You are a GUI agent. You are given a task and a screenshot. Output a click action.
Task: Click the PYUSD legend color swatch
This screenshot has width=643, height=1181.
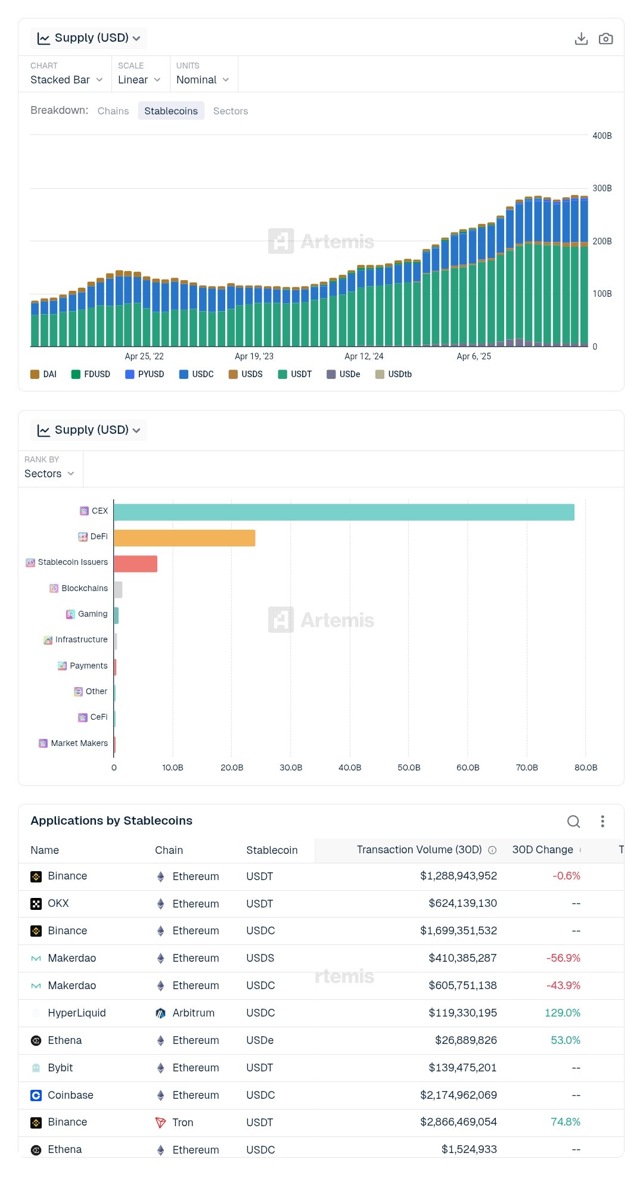(130, 374)
